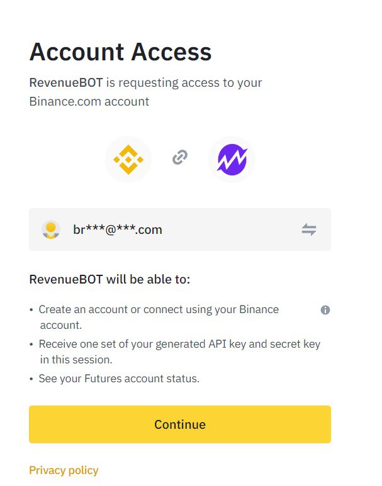Click the chain link icon between logos
The width and height of the screenshot is (382, 486).
point(180,157)
